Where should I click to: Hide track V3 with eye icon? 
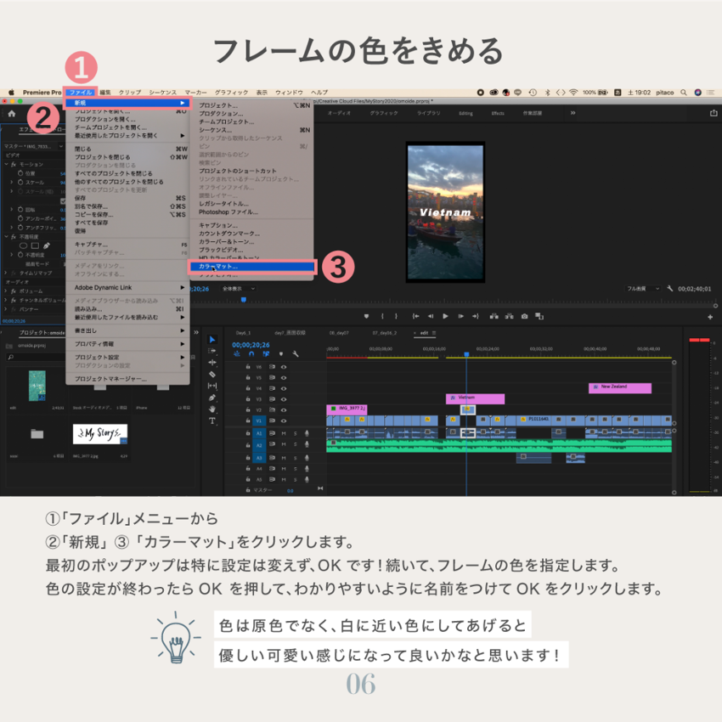pos(284,399)
